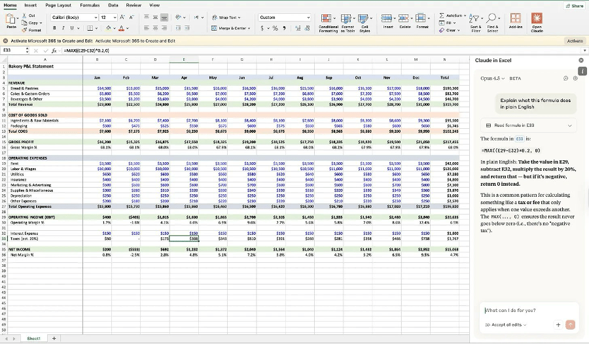Click the Share button
The height and width of the screenshot is (344, 589).
tap(574, 5)
